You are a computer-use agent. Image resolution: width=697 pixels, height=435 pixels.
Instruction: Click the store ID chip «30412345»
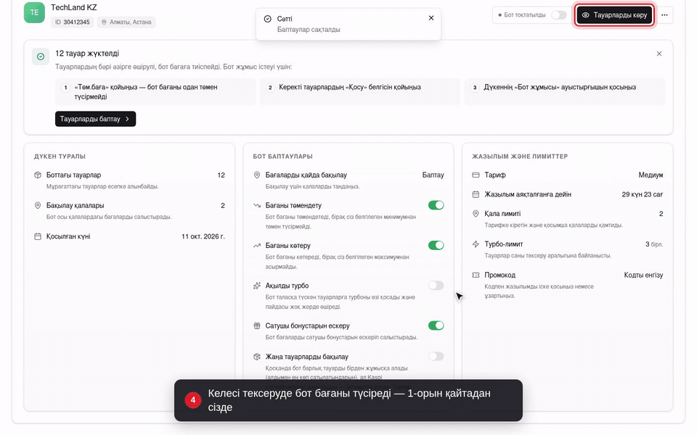coord(72,22)
